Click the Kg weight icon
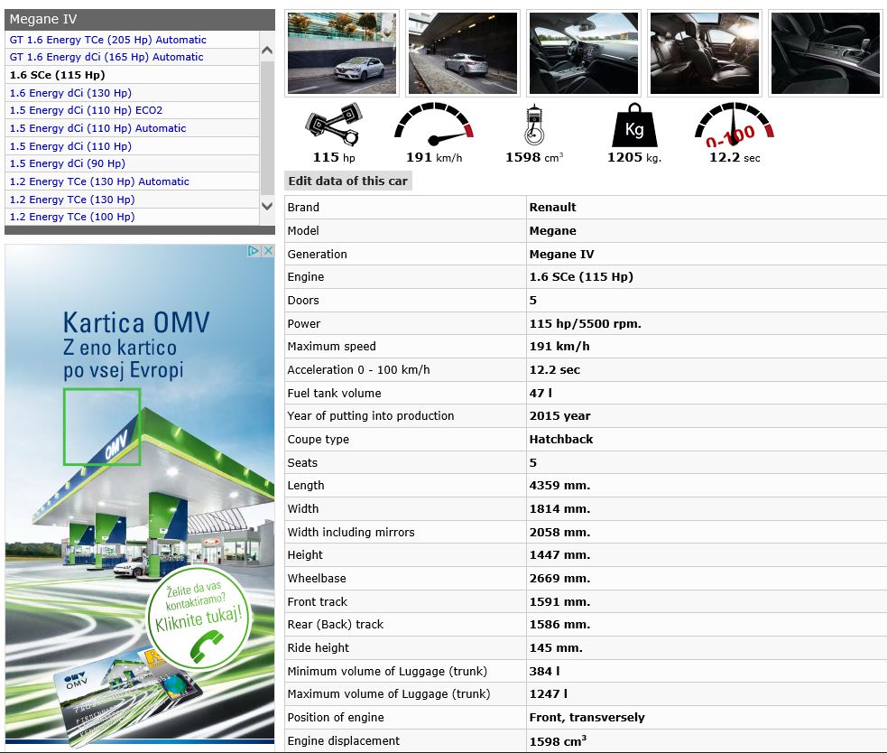Screen dimensions: 887x753 pyautogui.click(x=634, y=125)
